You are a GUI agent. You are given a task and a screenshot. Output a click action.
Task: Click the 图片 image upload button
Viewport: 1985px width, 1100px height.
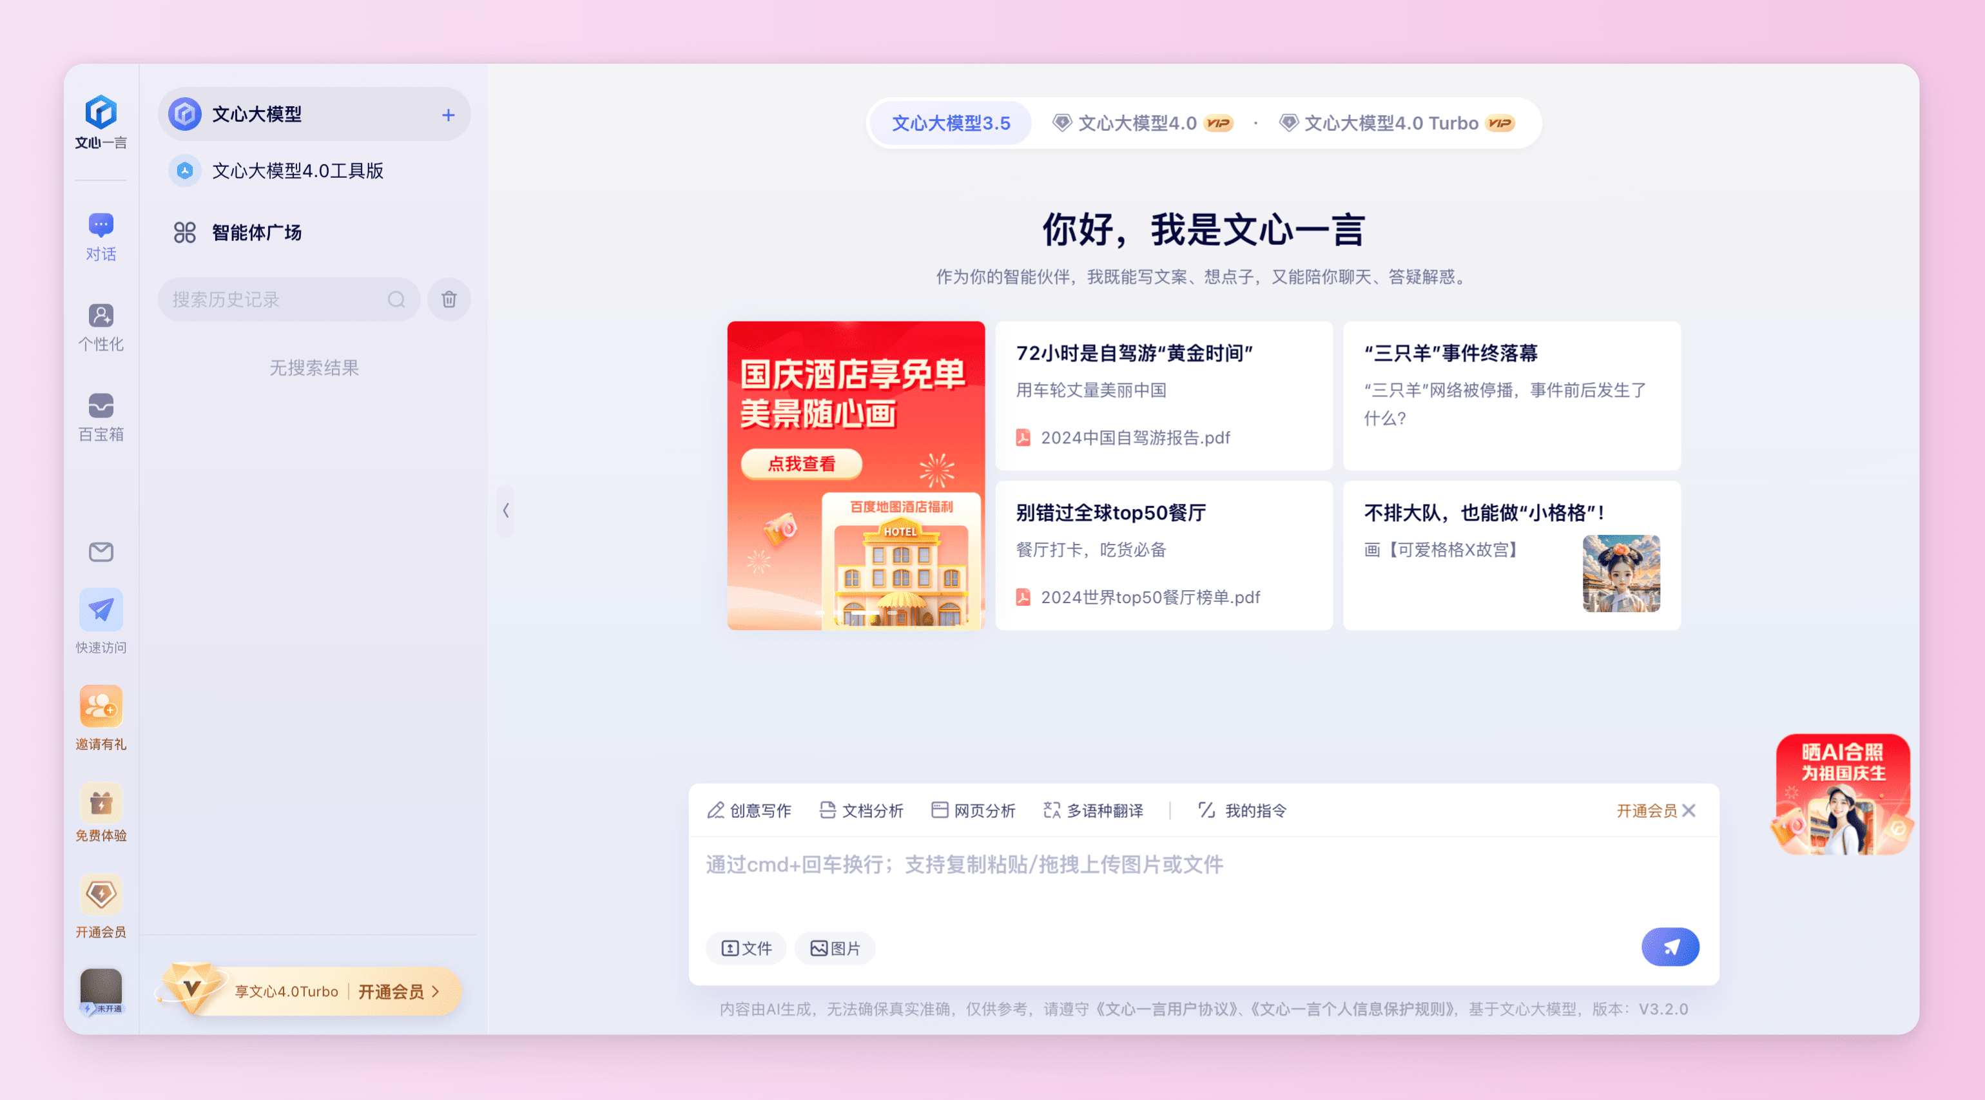coord(835,949)
